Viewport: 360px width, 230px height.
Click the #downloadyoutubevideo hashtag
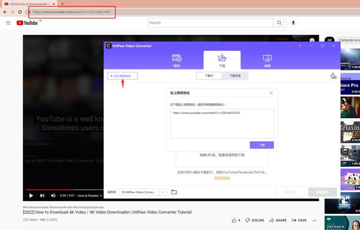click(x=89, y=207)
